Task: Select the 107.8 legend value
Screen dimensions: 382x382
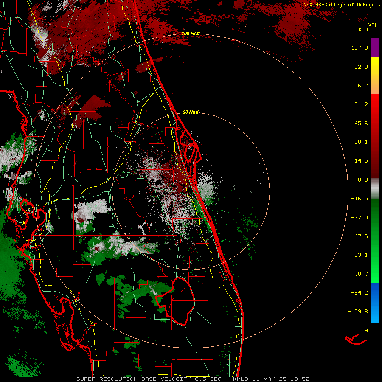Action: pos(360,48)
